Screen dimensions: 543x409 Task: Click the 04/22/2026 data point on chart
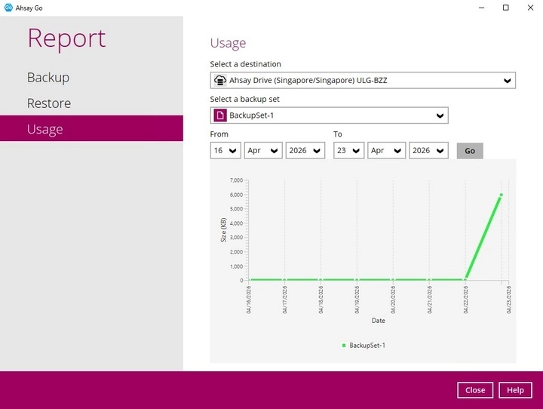(465, 279)
